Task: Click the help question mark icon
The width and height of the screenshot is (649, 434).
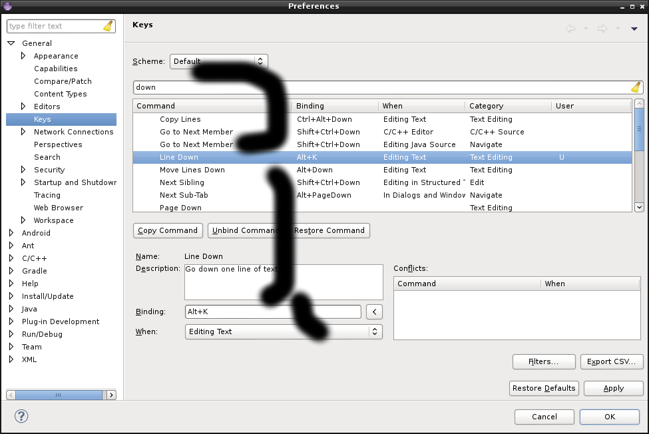Action: click(21, 416)
